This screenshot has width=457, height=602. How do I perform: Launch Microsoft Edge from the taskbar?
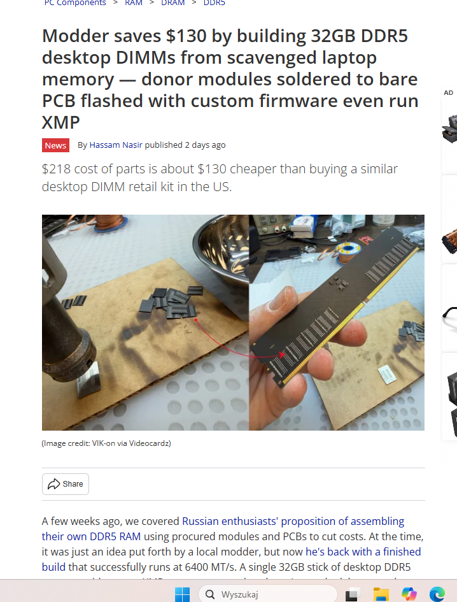(x=437, y=594)
